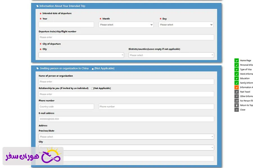Go to the Work Information section in the sidebar
Image resolution: width=253 pixels, height=168 pixels.
pos(246,74)
